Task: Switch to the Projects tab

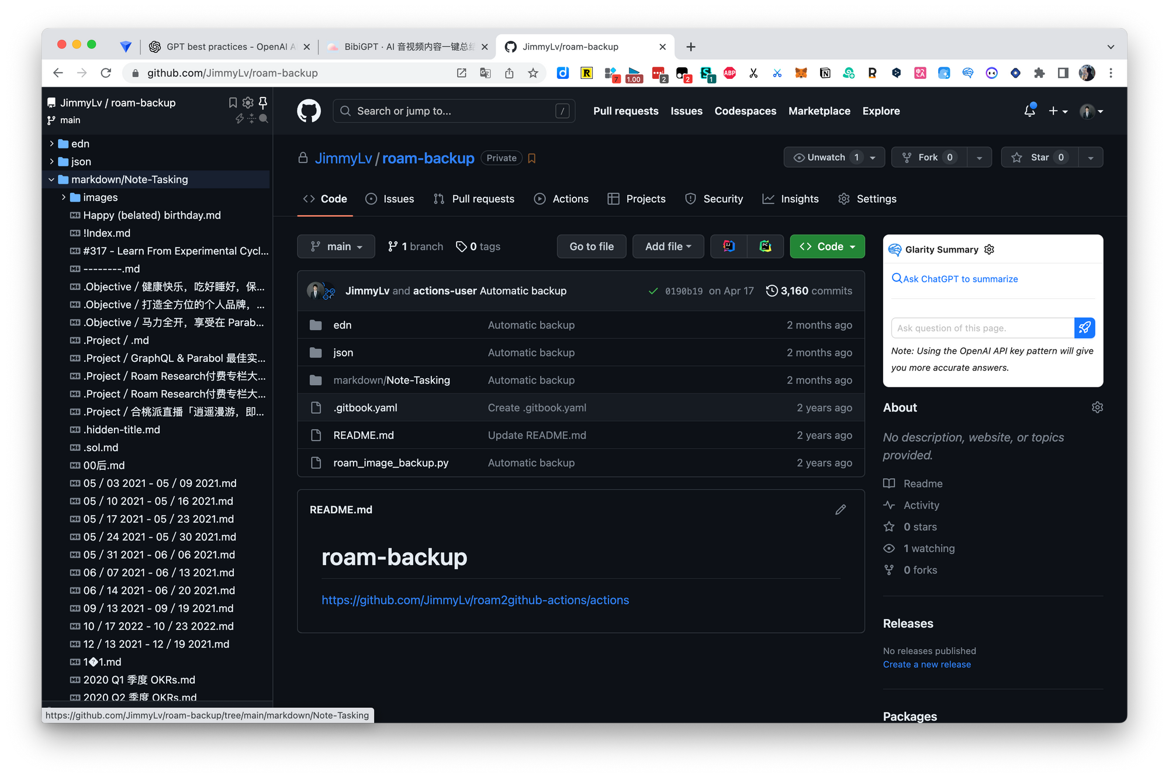Action: pyautogui.click(x=636, y=199)
